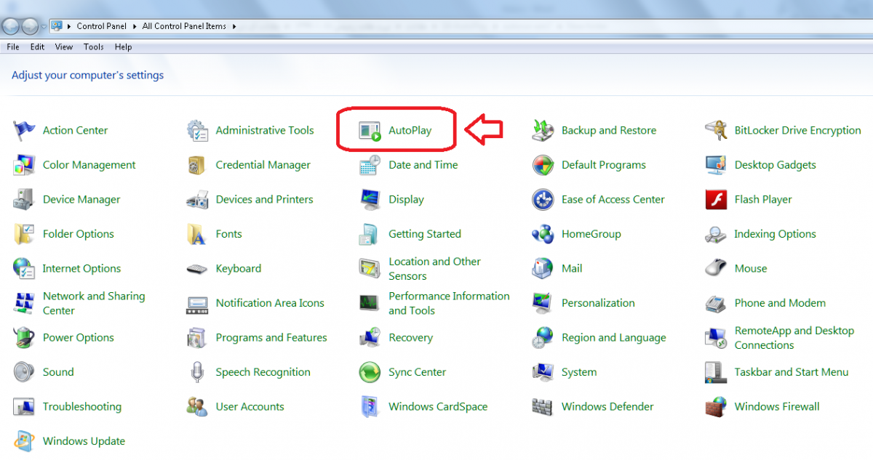
Task: Click the Device Manager icon
Action: tap(24, 200)
